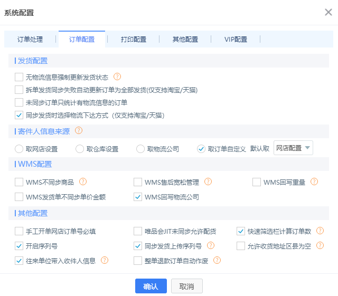Select 取网店设置 radio option
This screenshot has width=338, height=296.
coord(19,149)
